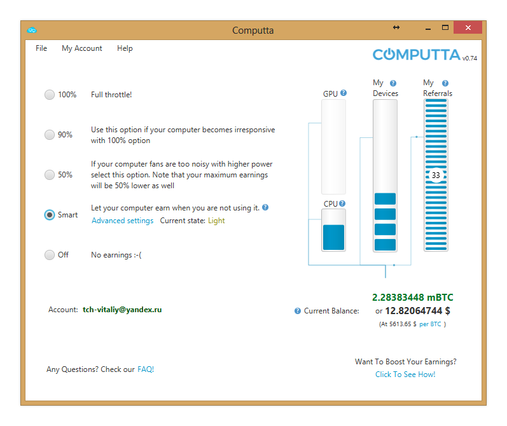Click 'Want To Boost Your Earnings?' text
The image size is (507, 426).
point(405,362)
